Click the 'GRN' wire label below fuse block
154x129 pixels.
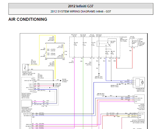(81, 61)
